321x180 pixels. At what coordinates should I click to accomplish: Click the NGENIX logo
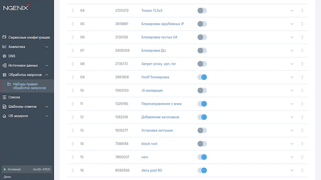pyautogui.click(x=16, y=7)
